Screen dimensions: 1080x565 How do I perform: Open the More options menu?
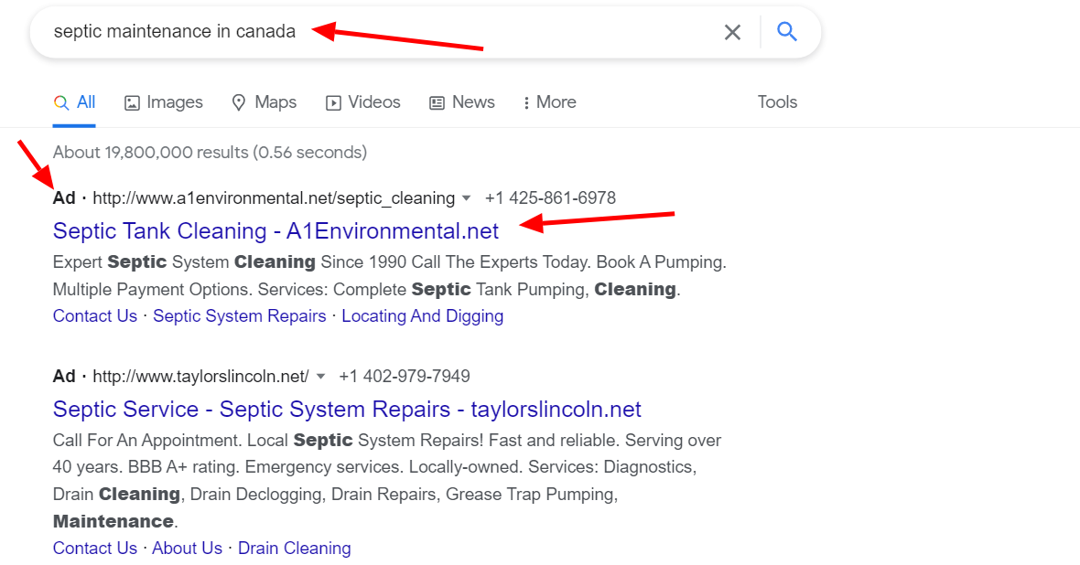click(x=550, y=102)
